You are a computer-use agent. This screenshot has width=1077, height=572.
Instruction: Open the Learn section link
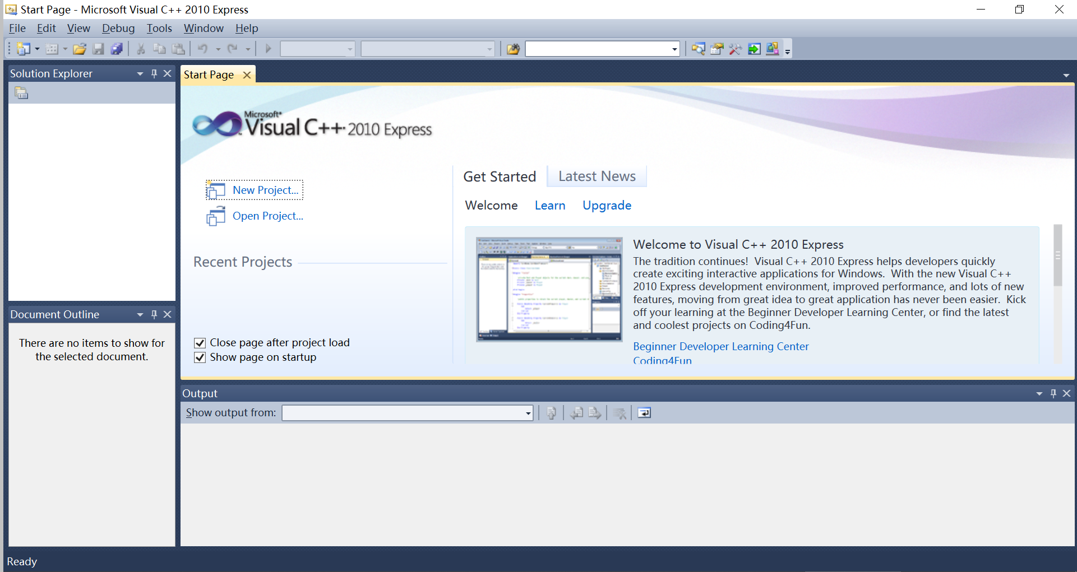coord(550,206)
